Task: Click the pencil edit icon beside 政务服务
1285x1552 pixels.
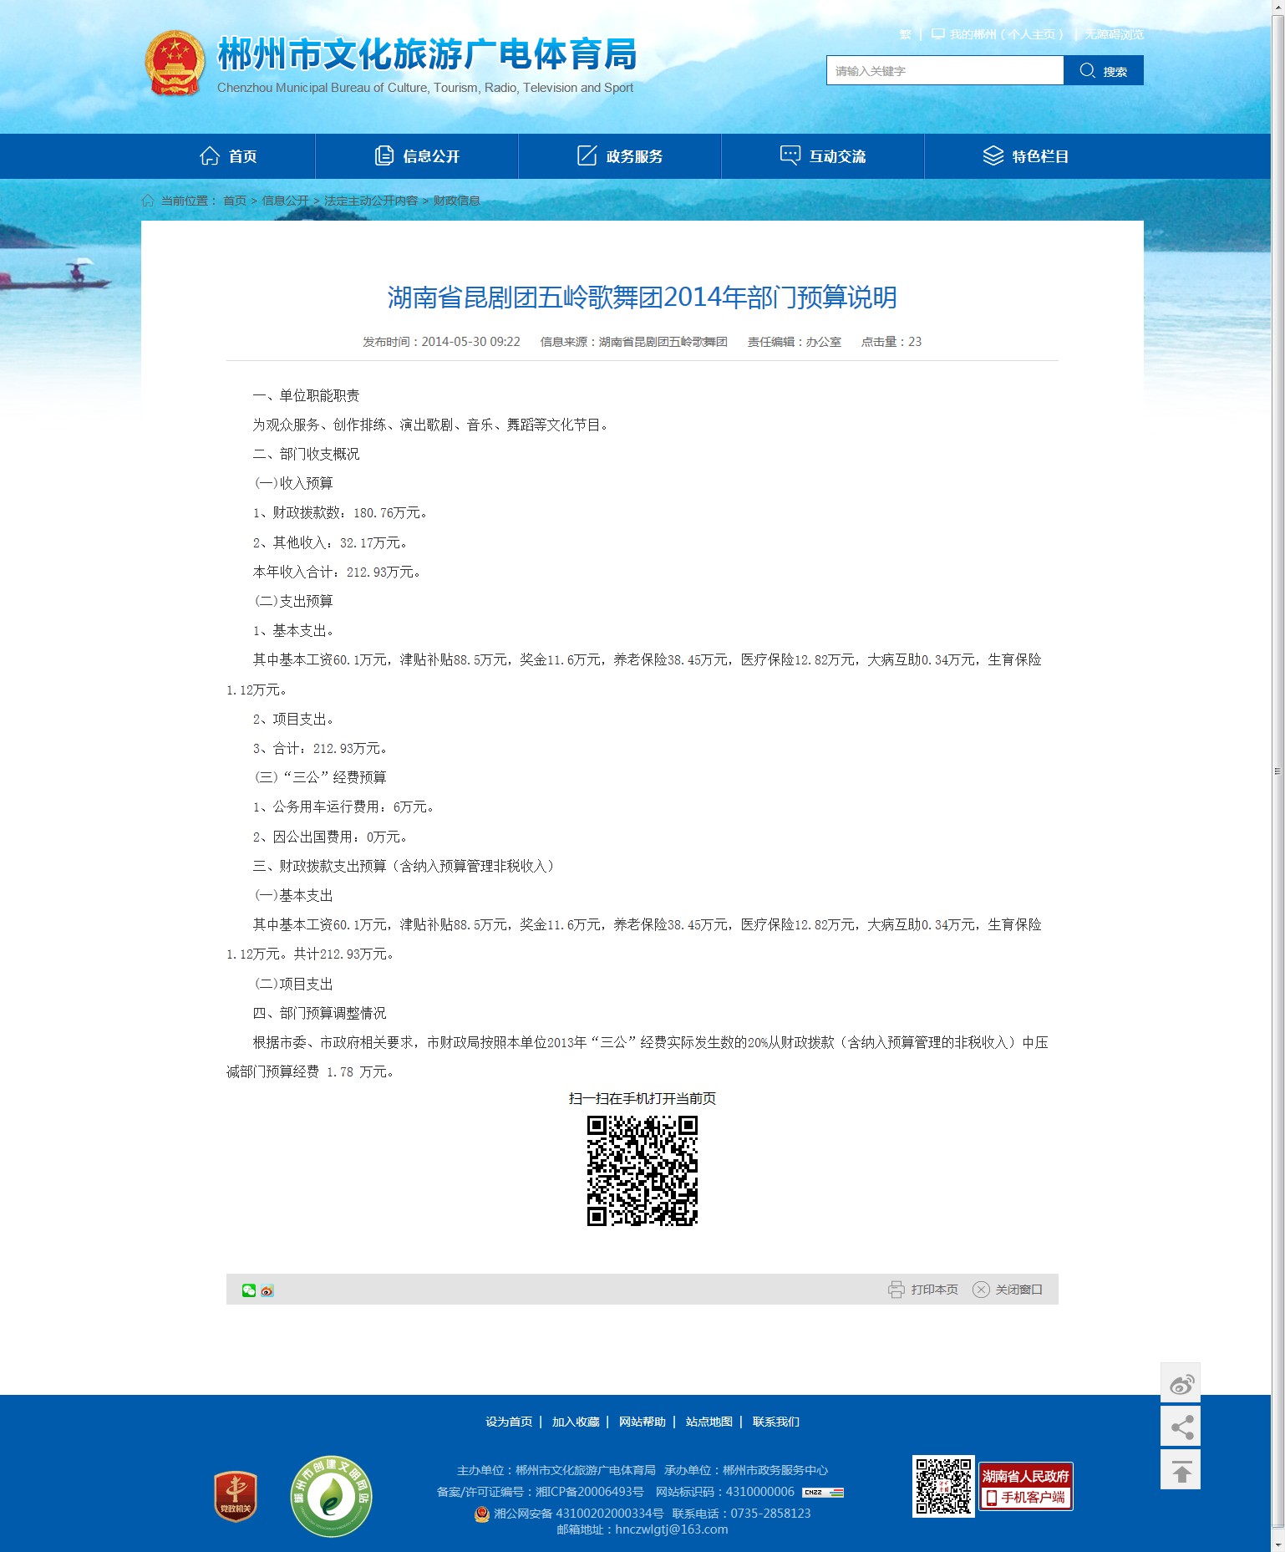Action: [587, 155]
